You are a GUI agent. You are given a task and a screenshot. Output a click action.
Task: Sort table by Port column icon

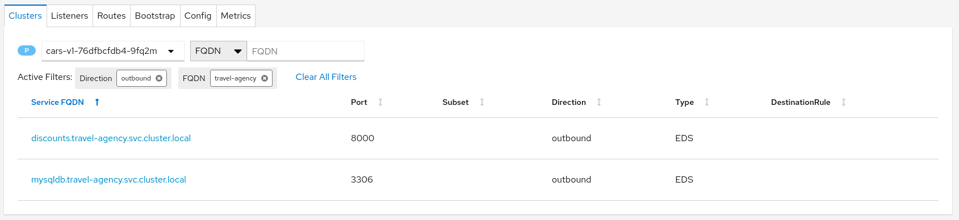click(x=380, y=102)
